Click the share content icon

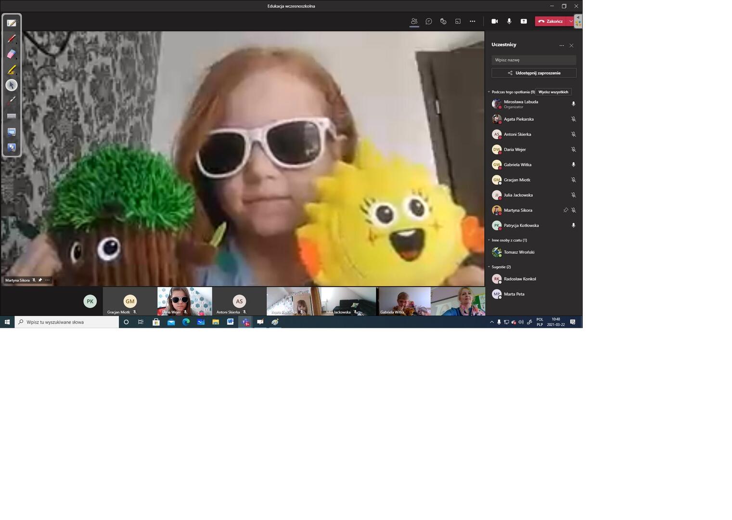click(524, 21)
